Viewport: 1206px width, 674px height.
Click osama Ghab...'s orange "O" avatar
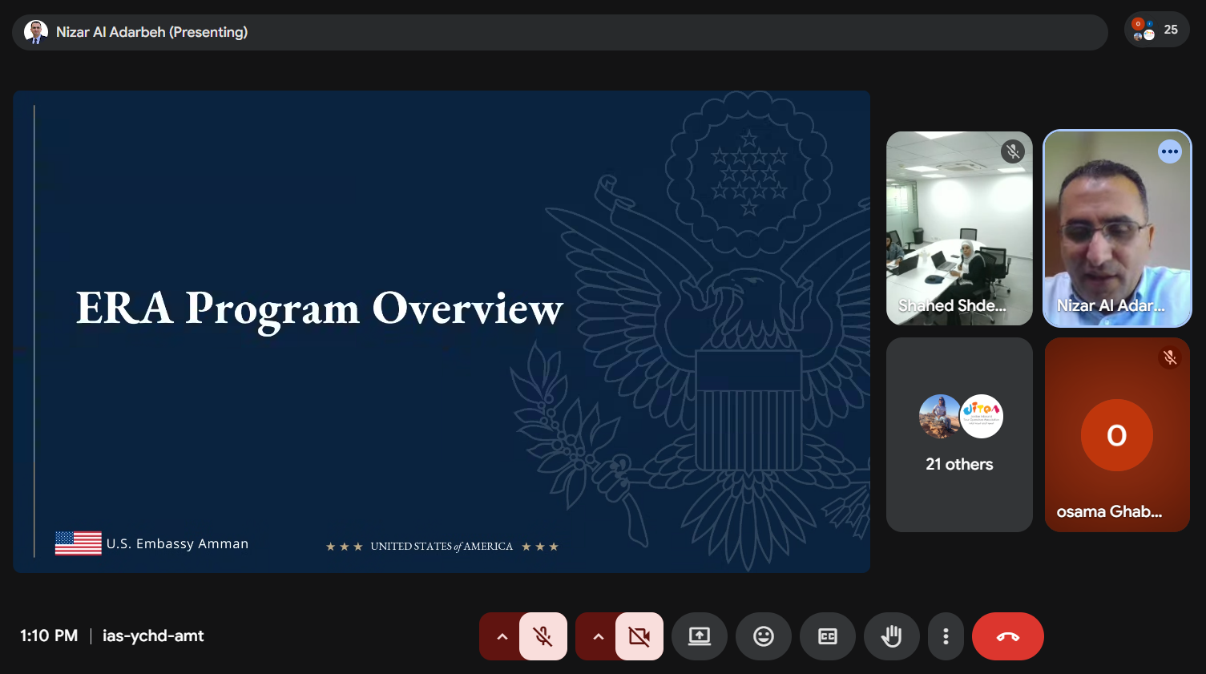pos(1117,435)
